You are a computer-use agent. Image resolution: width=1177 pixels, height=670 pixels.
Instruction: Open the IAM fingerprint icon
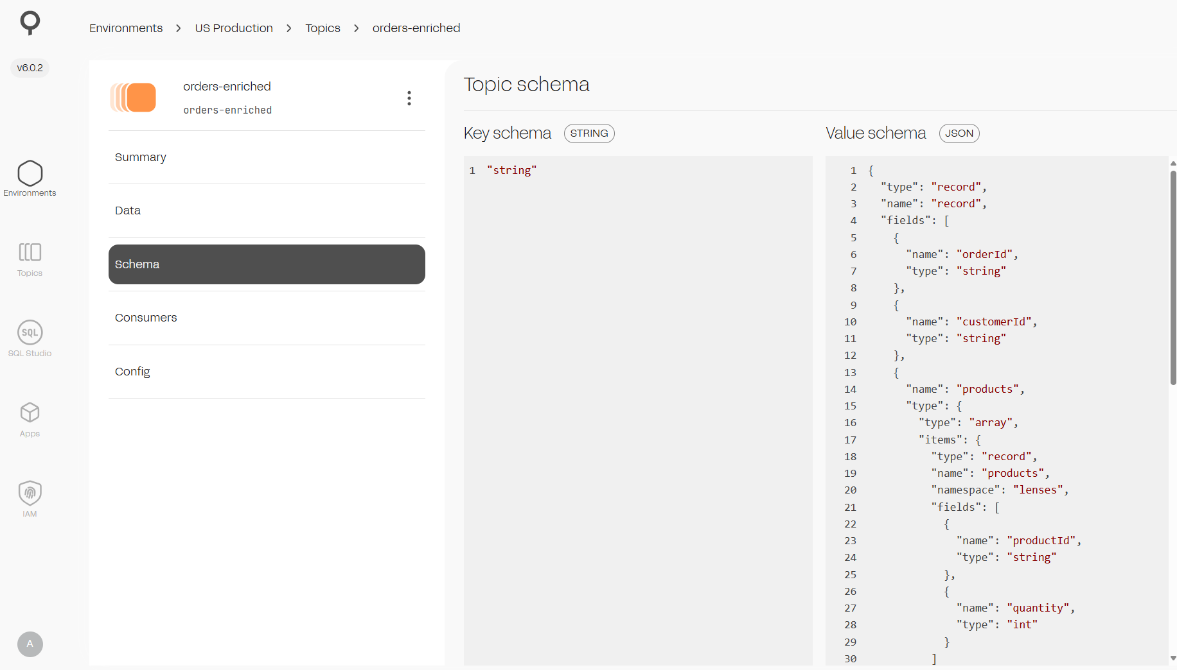point(30,499)
